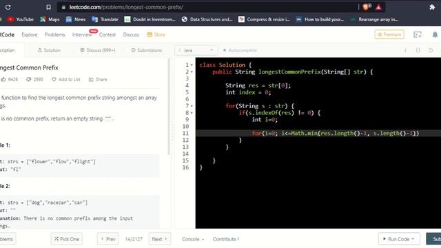This screenshot has height=248, width=441.
Task: Open Brave Rewards triangle icon
Action: [x=378, y=8]
